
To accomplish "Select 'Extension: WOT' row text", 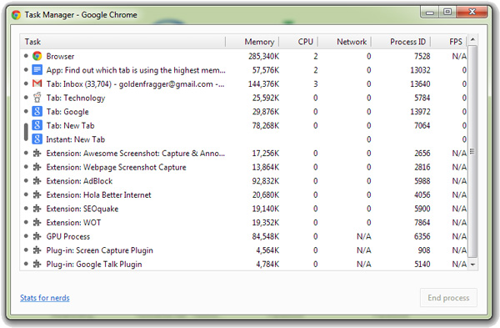I will (73, 223).
